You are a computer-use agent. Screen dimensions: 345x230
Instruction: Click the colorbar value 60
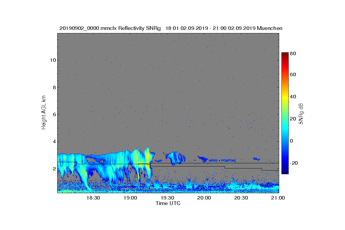point(293,75)
